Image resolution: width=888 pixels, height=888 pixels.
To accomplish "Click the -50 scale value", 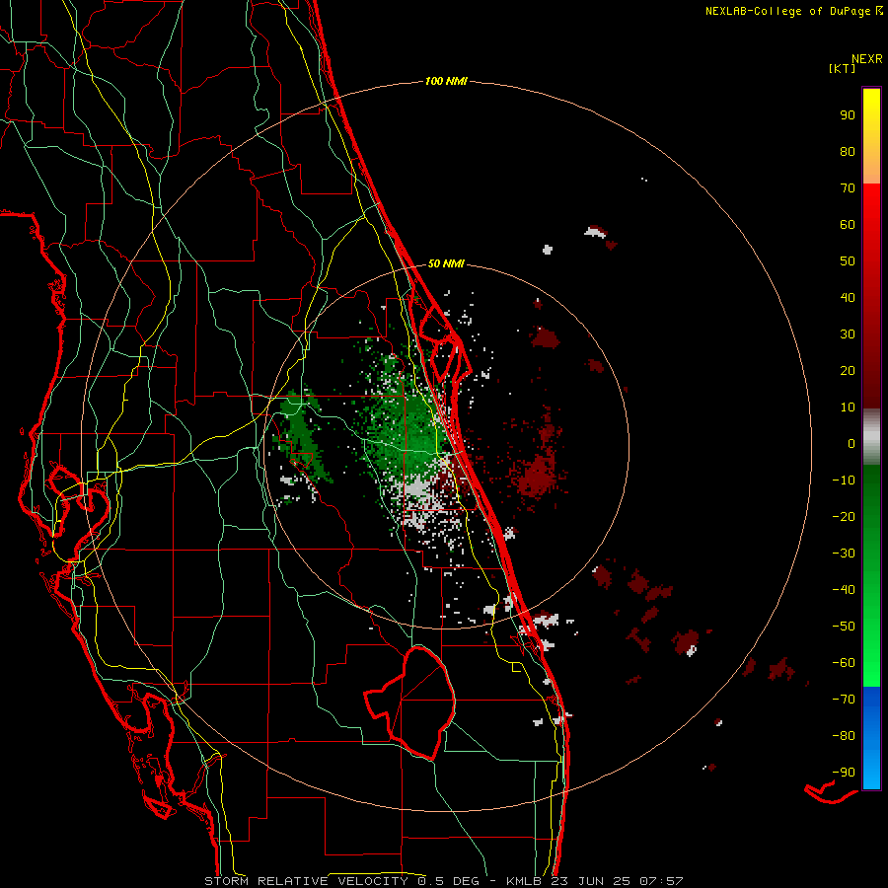I will click(844, 627).
